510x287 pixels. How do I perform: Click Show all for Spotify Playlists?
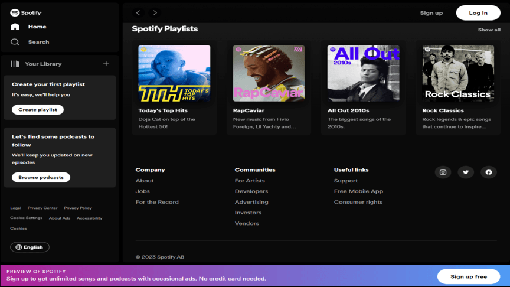489,30
